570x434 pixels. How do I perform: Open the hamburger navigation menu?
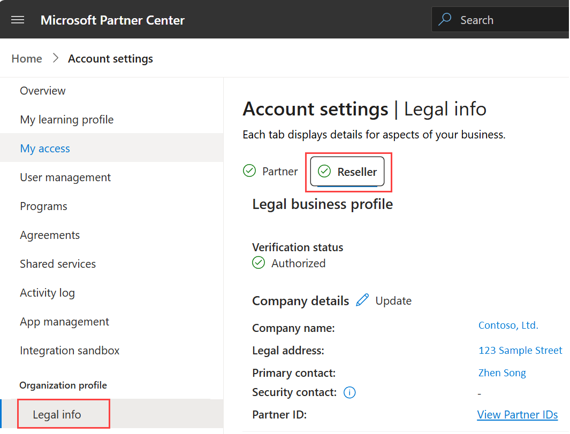pyautogui.click(x=18, y=20)
